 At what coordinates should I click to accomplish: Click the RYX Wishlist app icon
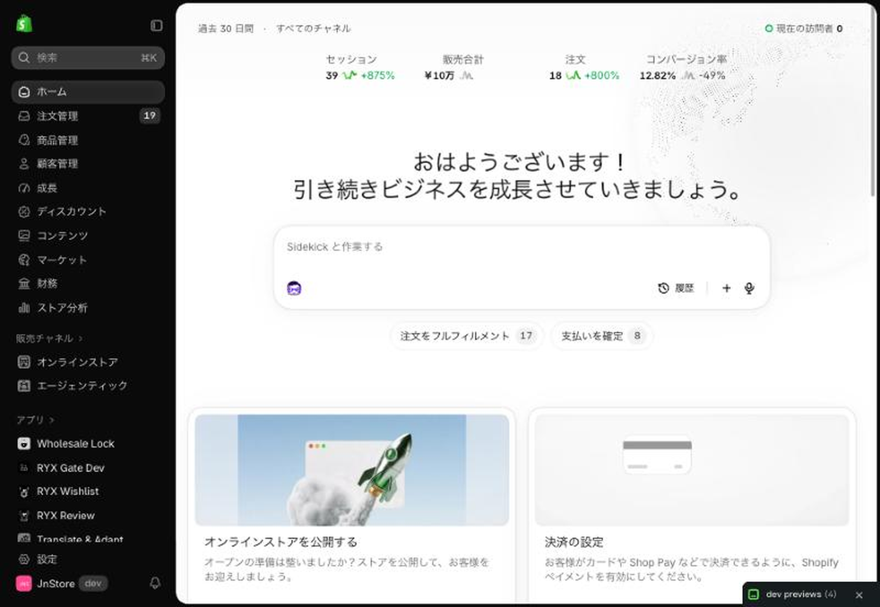(x=24, y=492)
